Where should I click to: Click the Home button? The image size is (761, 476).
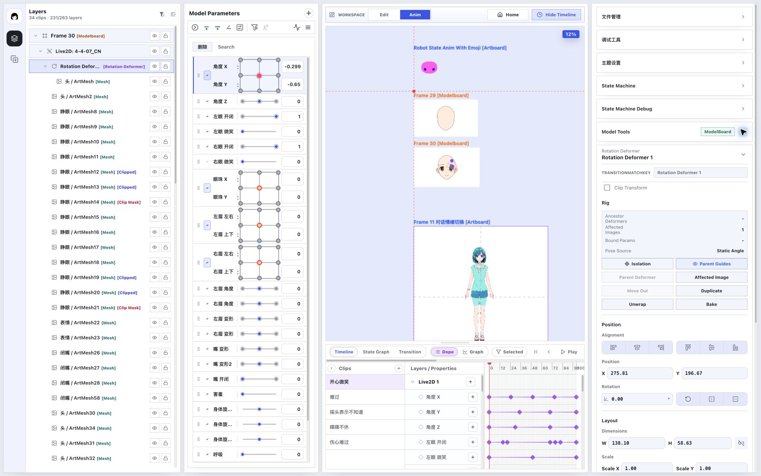508,15
